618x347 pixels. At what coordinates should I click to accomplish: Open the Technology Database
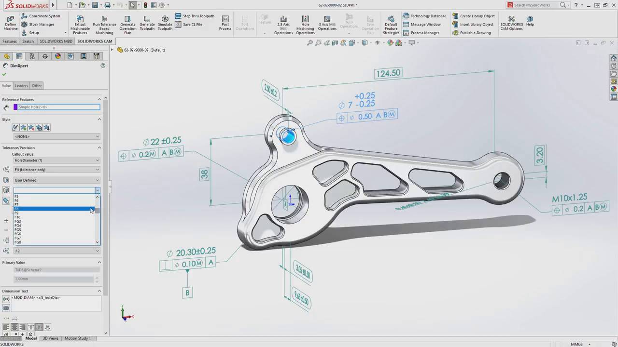click(x=424, y=16)
